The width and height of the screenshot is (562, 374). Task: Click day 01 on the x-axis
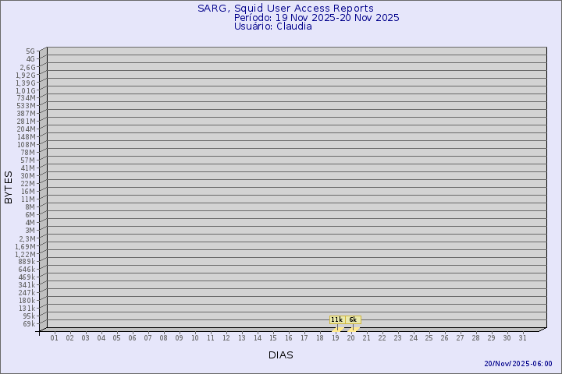(54, 337)
